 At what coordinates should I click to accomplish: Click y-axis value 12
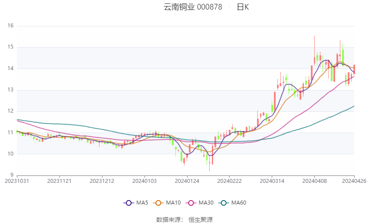[10, 111]
